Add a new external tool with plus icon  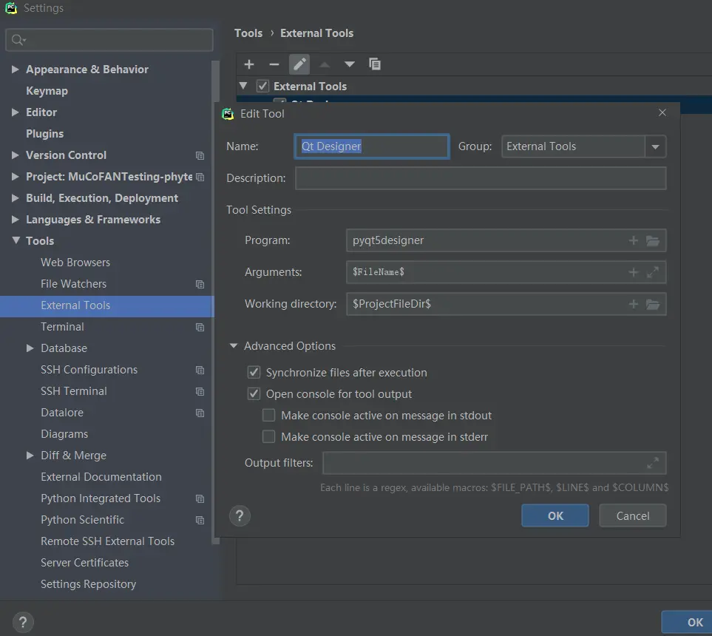(249, 64)
